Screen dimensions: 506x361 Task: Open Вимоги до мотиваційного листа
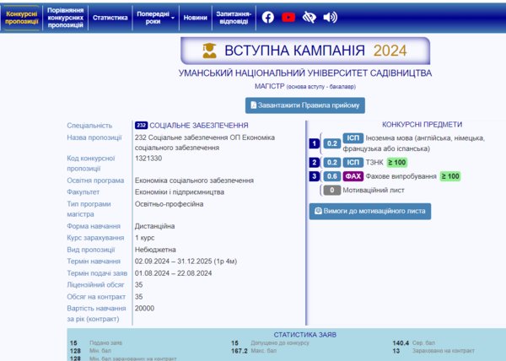coord(371,211)
